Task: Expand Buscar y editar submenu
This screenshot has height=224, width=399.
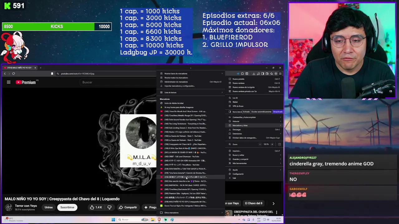Action: 254,155
